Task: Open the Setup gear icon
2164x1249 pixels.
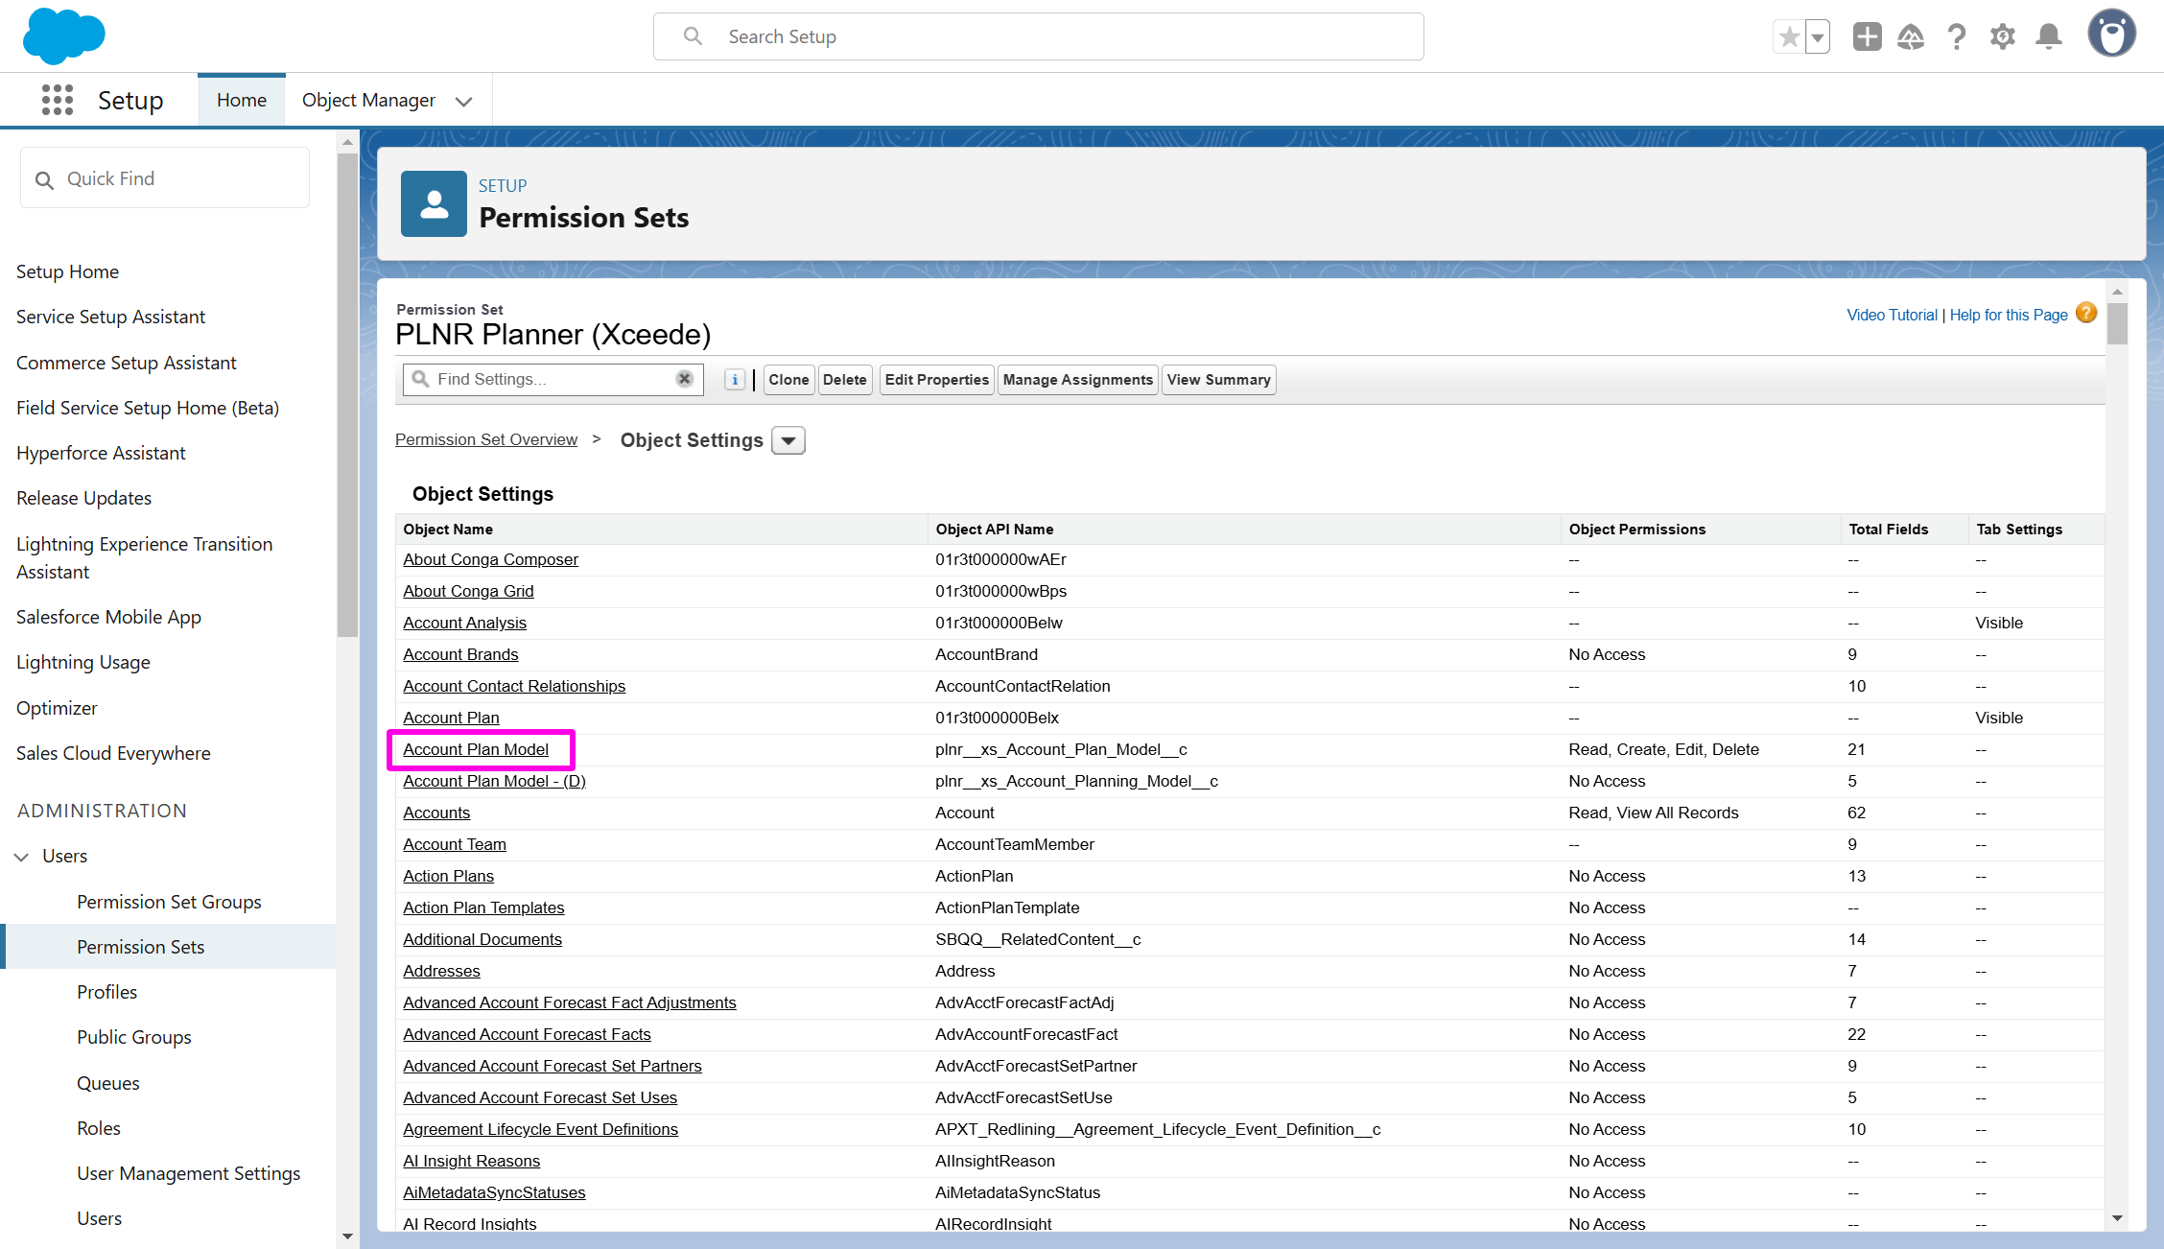Action: 2003,37
